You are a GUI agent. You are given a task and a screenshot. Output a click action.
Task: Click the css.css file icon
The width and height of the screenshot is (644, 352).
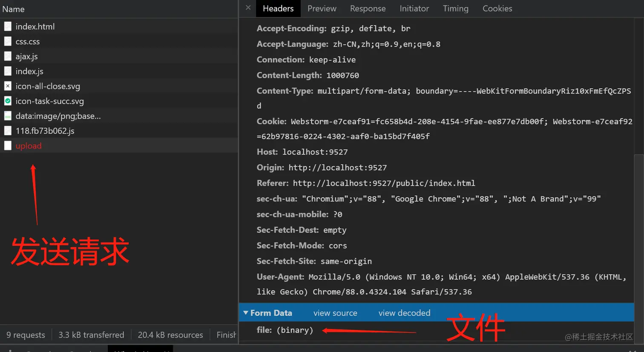8,41
